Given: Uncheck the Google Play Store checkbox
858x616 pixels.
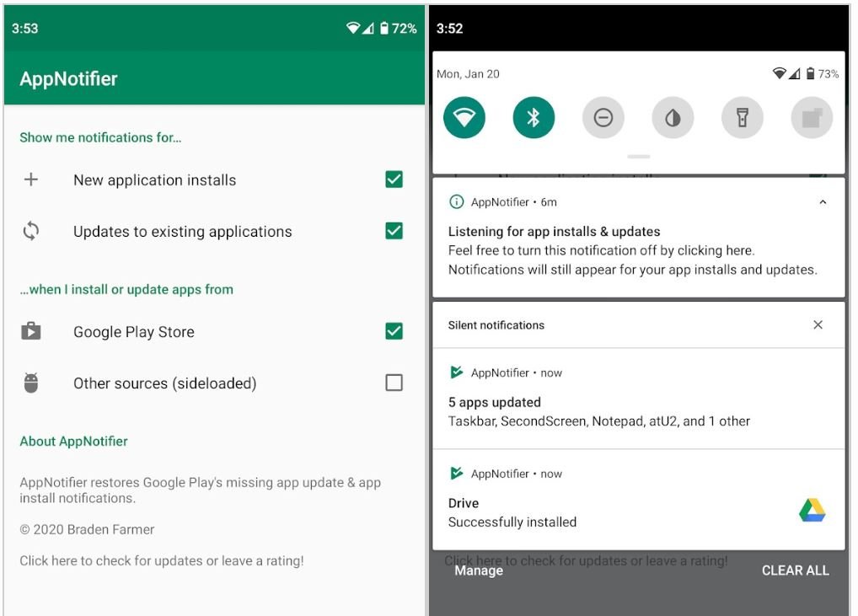Looking at the screenshot, I should pos(394,331).
